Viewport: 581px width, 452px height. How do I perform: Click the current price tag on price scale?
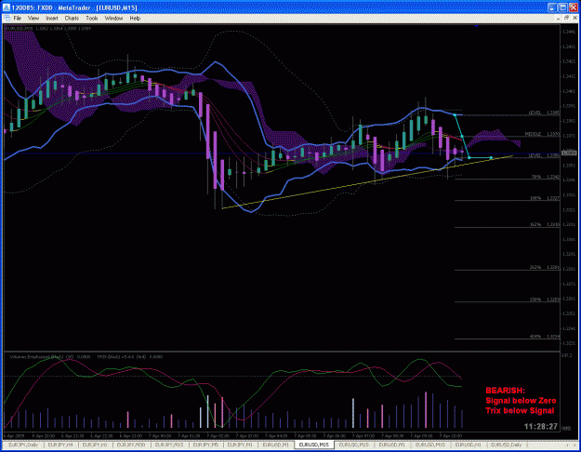pos(569,153)
